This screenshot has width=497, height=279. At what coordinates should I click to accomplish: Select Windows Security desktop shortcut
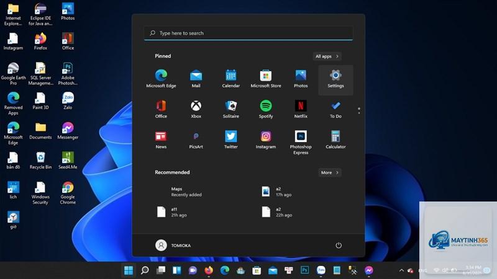pyautogui.click(x=40, y=193)
